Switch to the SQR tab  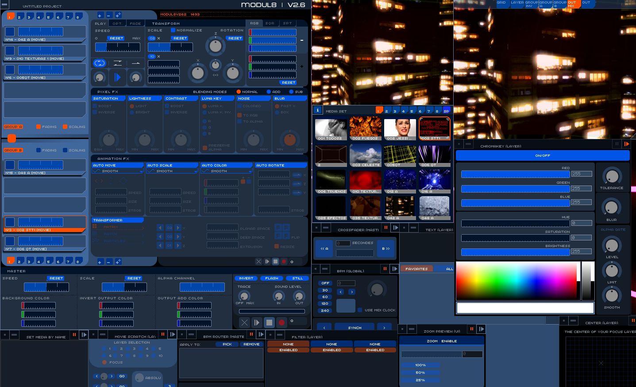click(270, 23)
